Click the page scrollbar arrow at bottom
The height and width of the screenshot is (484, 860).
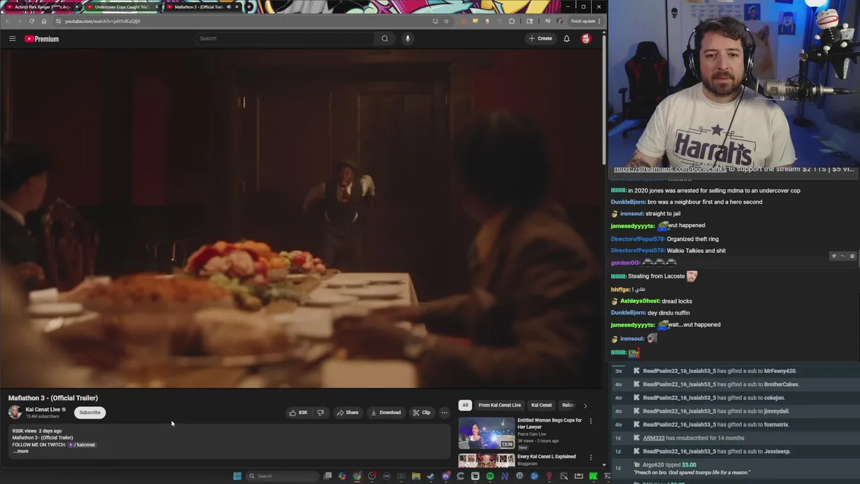point(603,465)
